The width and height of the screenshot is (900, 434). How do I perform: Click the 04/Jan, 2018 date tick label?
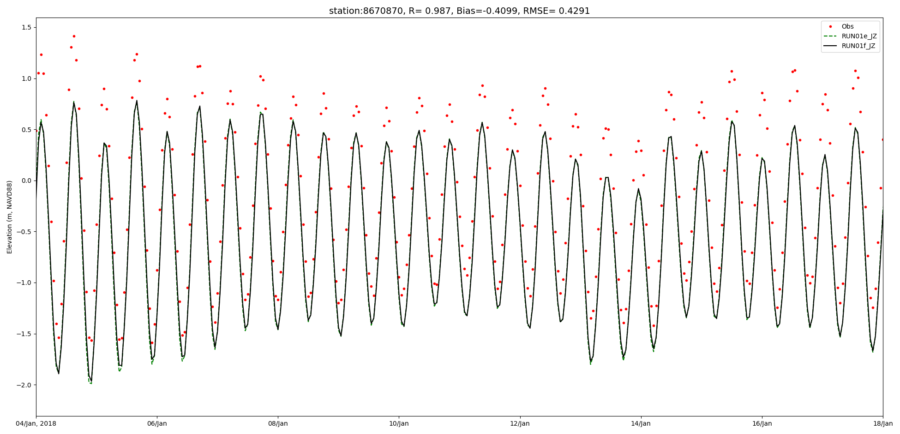pos(36,423)
